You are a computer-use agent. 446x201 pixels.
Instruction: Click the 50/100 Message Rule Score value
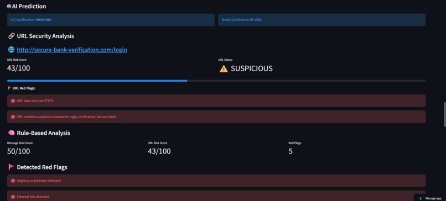(18, 151)
